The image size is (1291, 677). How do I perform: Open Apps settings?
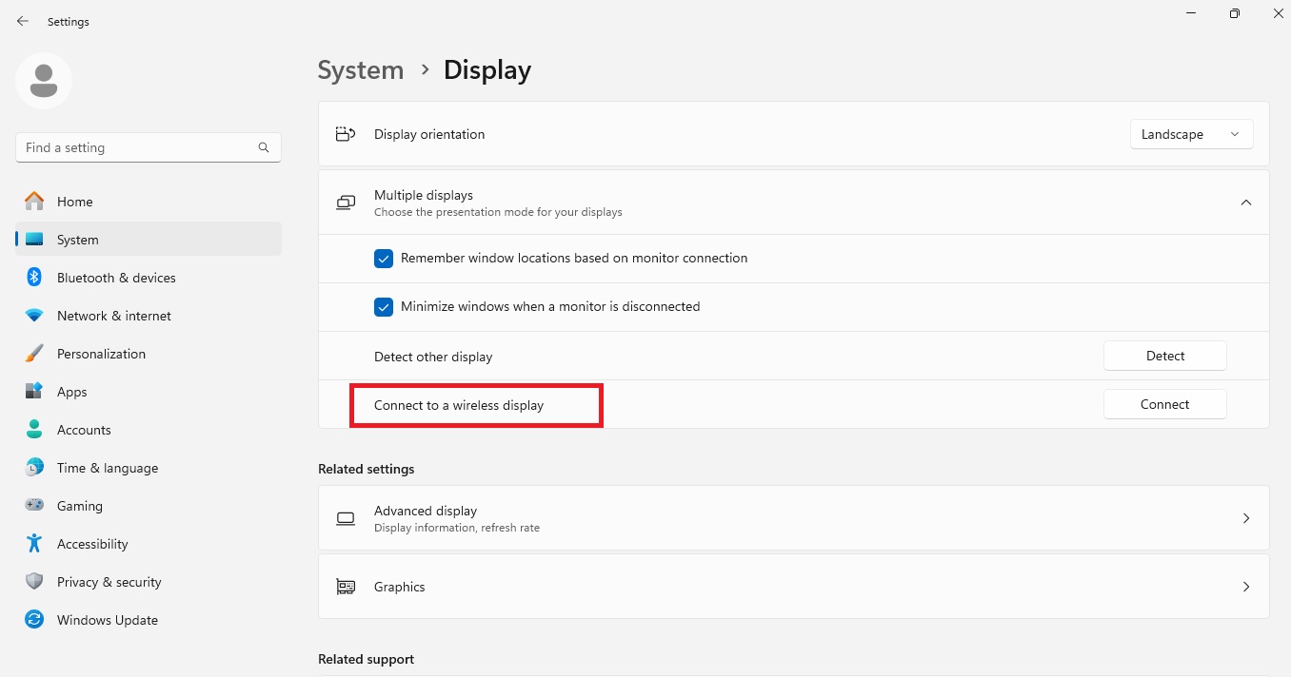(x=149, y=392)
